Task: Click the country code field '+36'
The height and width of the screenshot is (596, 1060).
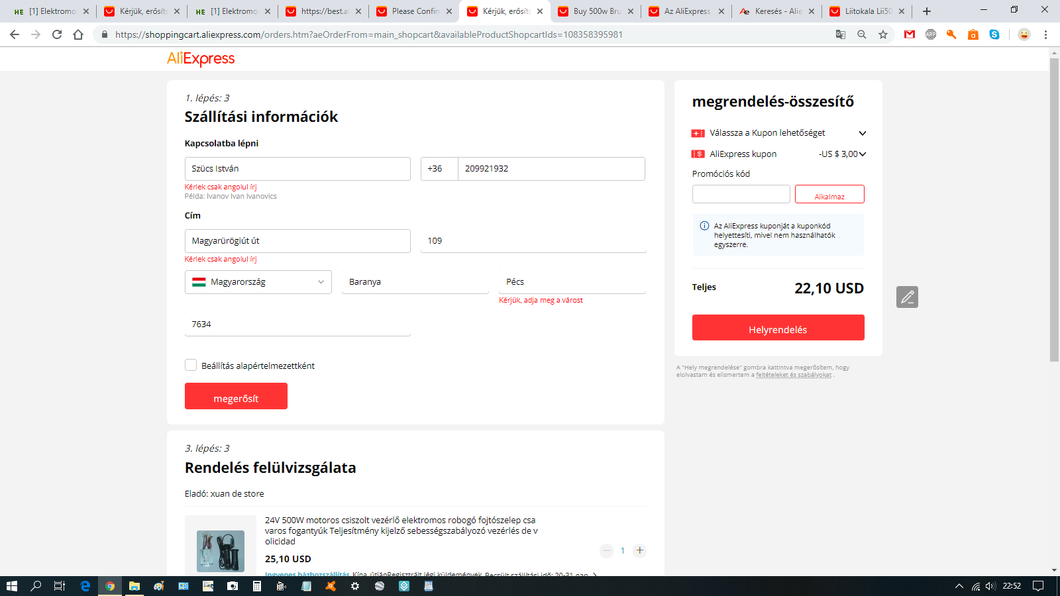Action: pos(439,169)
